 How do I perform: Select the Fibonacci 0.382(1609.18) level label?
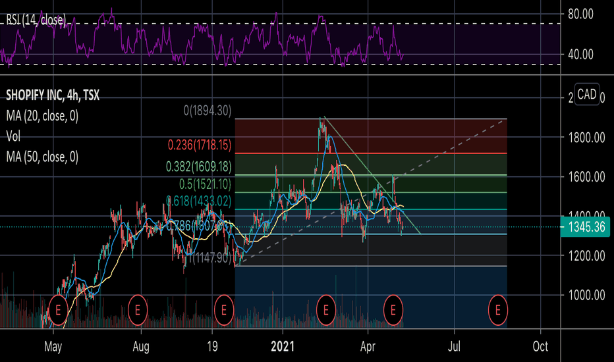(199, 167)
